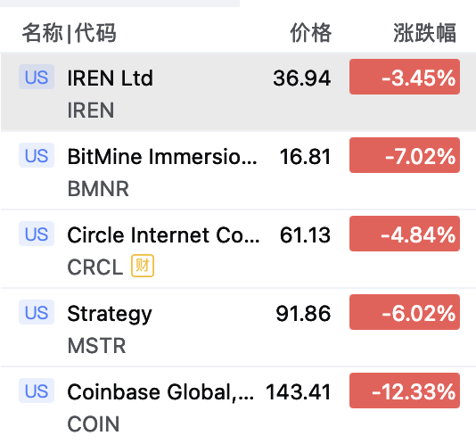Screen dimensions: 476x444
Task: Click the MSTR ticker code
Action: point(96,346)
